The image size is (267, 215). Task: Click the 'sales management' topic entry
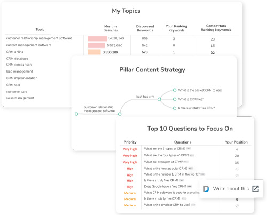tap(20, 98)
